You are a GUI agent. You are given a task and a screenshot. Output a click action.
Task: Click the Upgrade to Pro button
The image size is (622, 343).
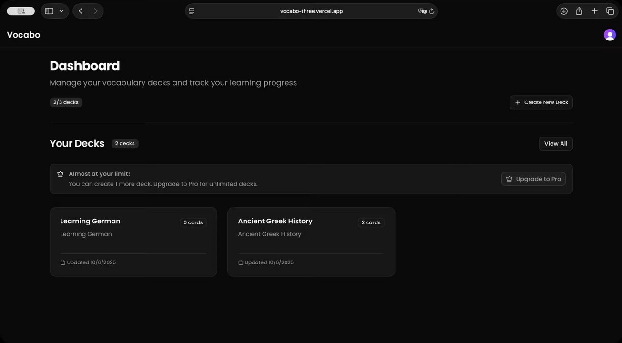[x=533, y=179]
